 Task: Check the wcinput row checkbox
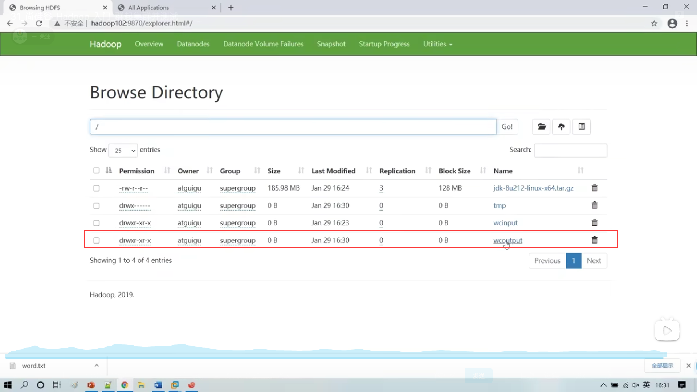point(96,223)
